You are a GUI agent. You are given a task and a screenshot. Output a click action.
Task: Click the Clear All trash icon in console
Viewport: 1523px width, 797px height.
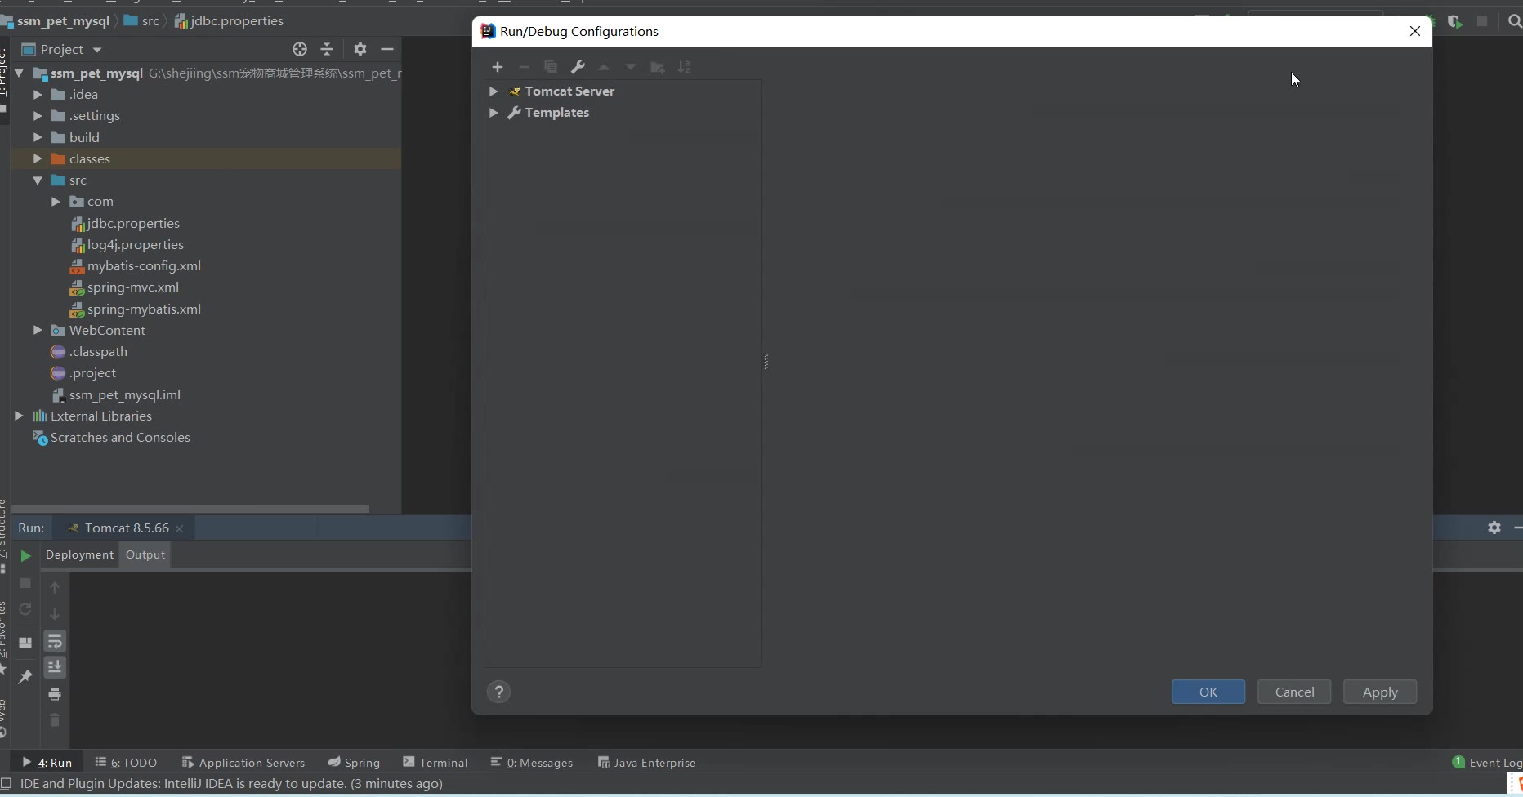[x=55, y=720]
